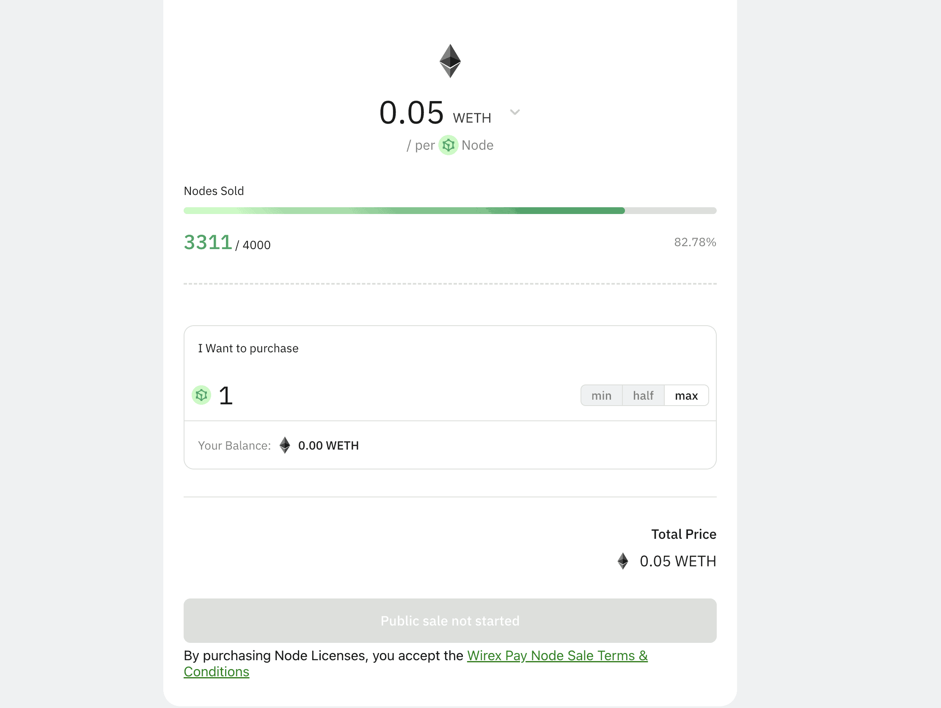The image size is (941, 708).
Task: Click the 0.05 WETH total price amount
Action: coord(678,561)
